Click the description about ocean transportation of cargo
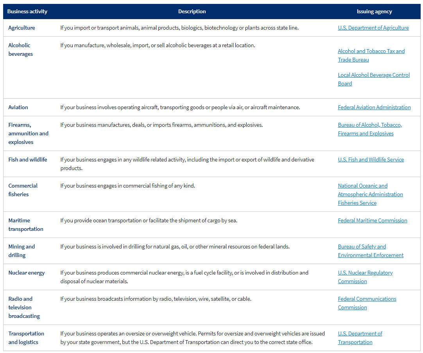The height and width of the screenshot is (353, 423). [x=149, y=220]
